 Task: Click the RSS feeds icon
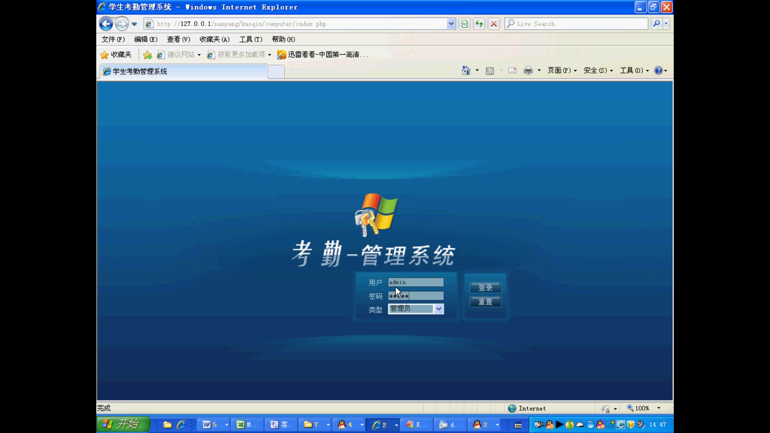click(x=490, y=71)
